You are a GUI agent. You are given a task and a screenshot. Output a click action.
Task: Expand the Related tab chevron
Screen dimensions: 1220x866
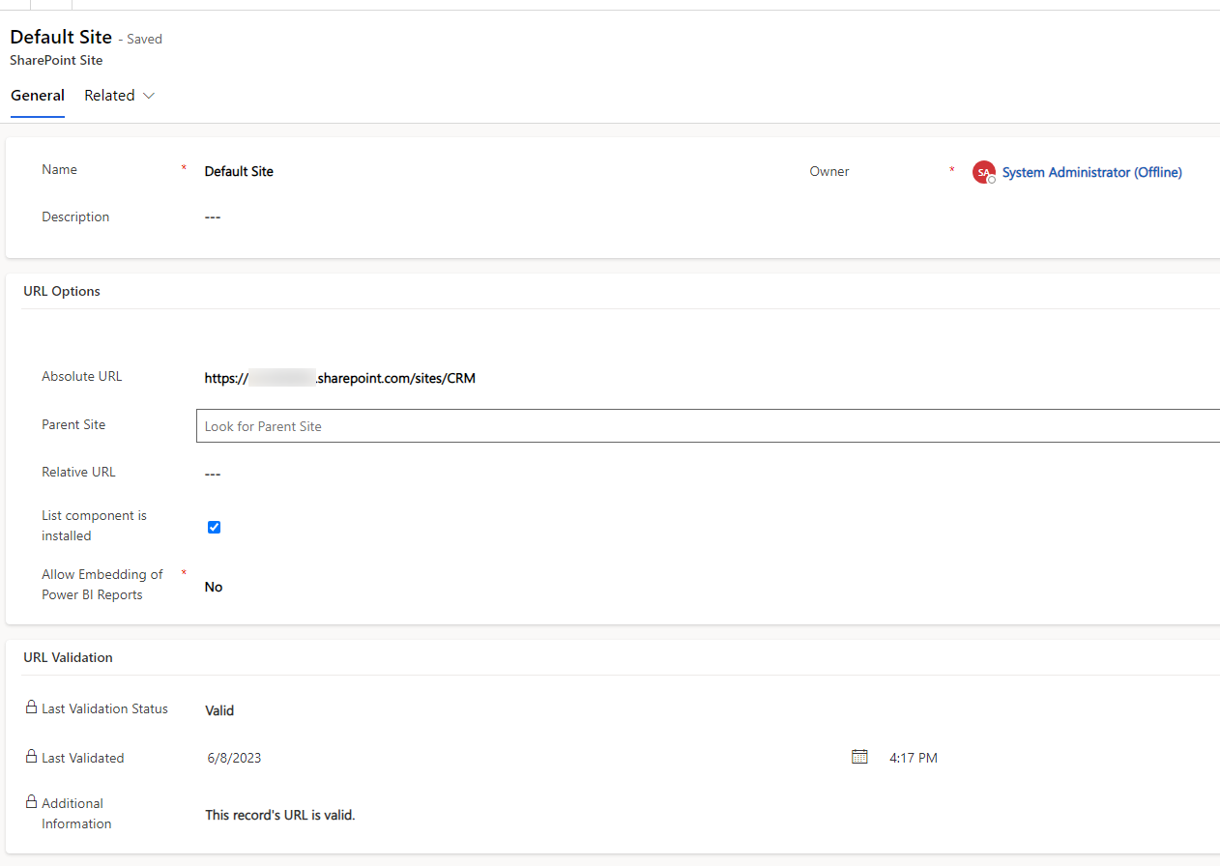149,96
